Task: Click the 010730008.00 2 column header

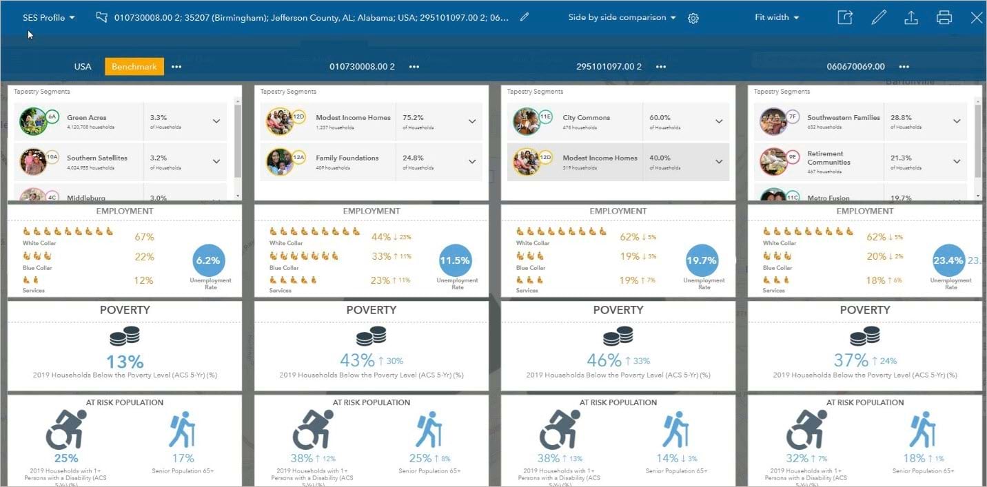Action: tap(363, 67)
